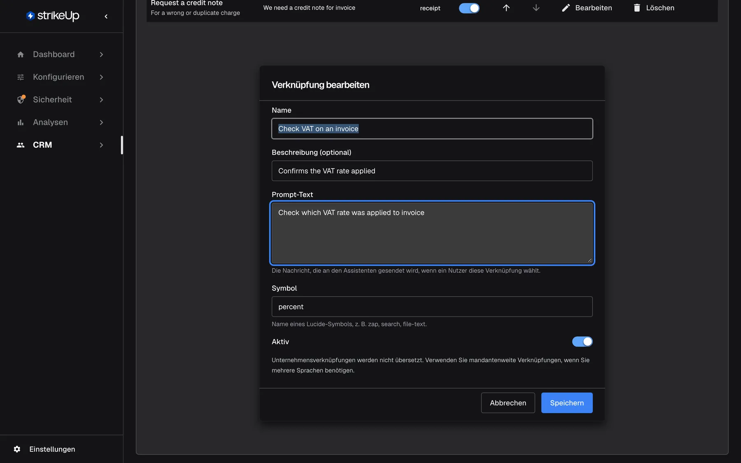741x463 pixels.
Task: Click the Beschreibung (optional) field
Action: (432, 171)
